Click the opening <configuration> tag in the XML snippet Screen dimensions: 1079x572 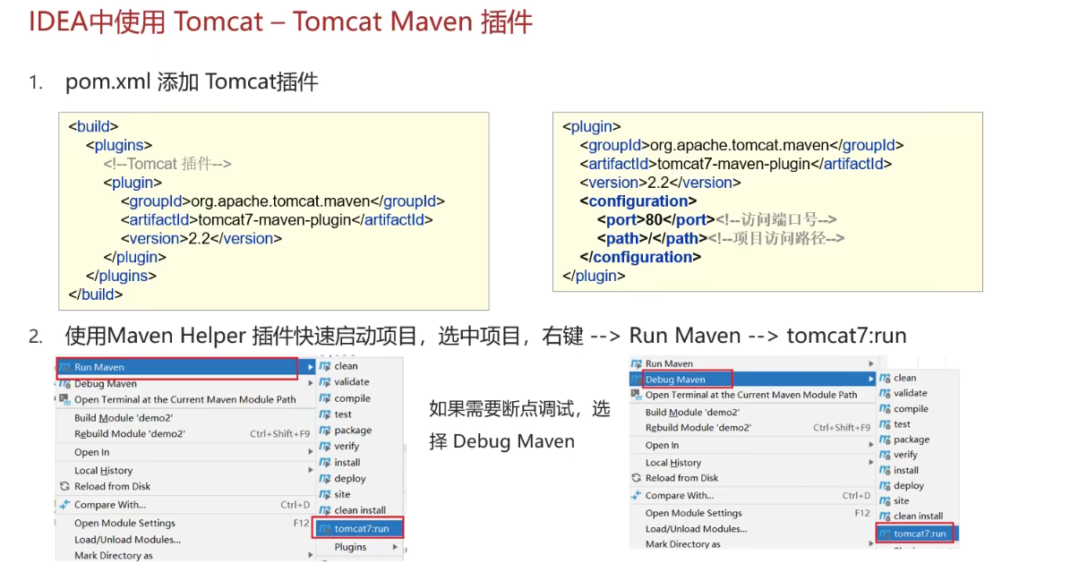tap(638, 201)
